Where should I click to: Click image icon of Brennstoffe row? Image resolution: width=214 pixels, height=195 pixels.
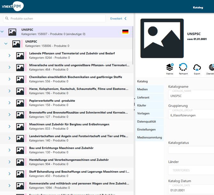pos(20,115)
